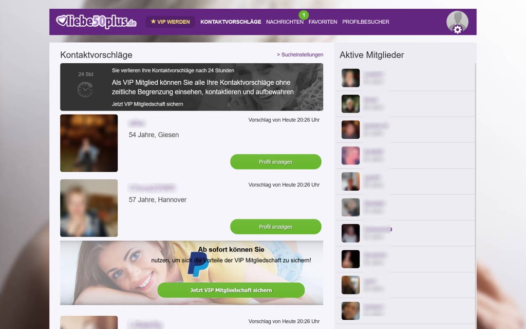The height and width of the screenshot is (329, 526).
Task: Open the VIP WERDEN star button
Action: click(170, 22)
